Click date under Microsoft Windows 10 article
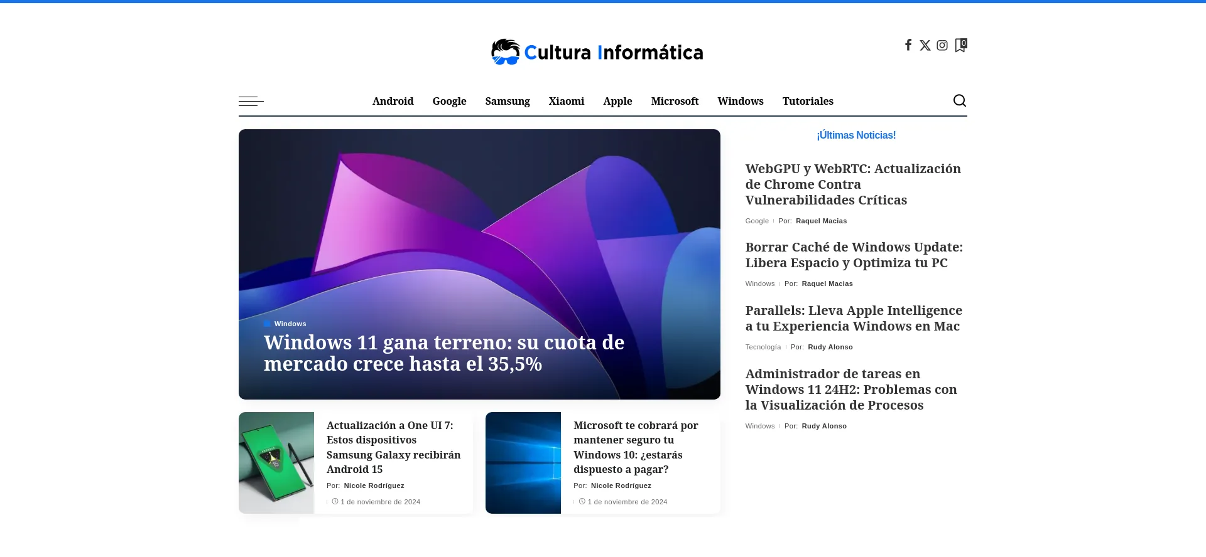Screen dimensions: 1206x557 point(627,502)
